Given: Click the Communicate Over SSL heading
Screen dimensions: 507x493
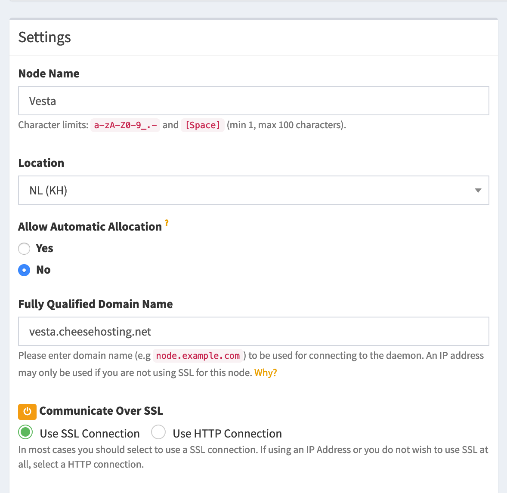Looking at the screenshot, I should (x=101, y=411).
